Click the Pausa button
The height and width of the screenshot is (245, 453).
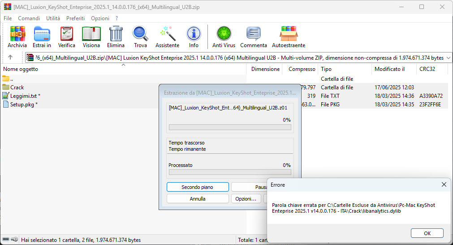click(250, 187)
